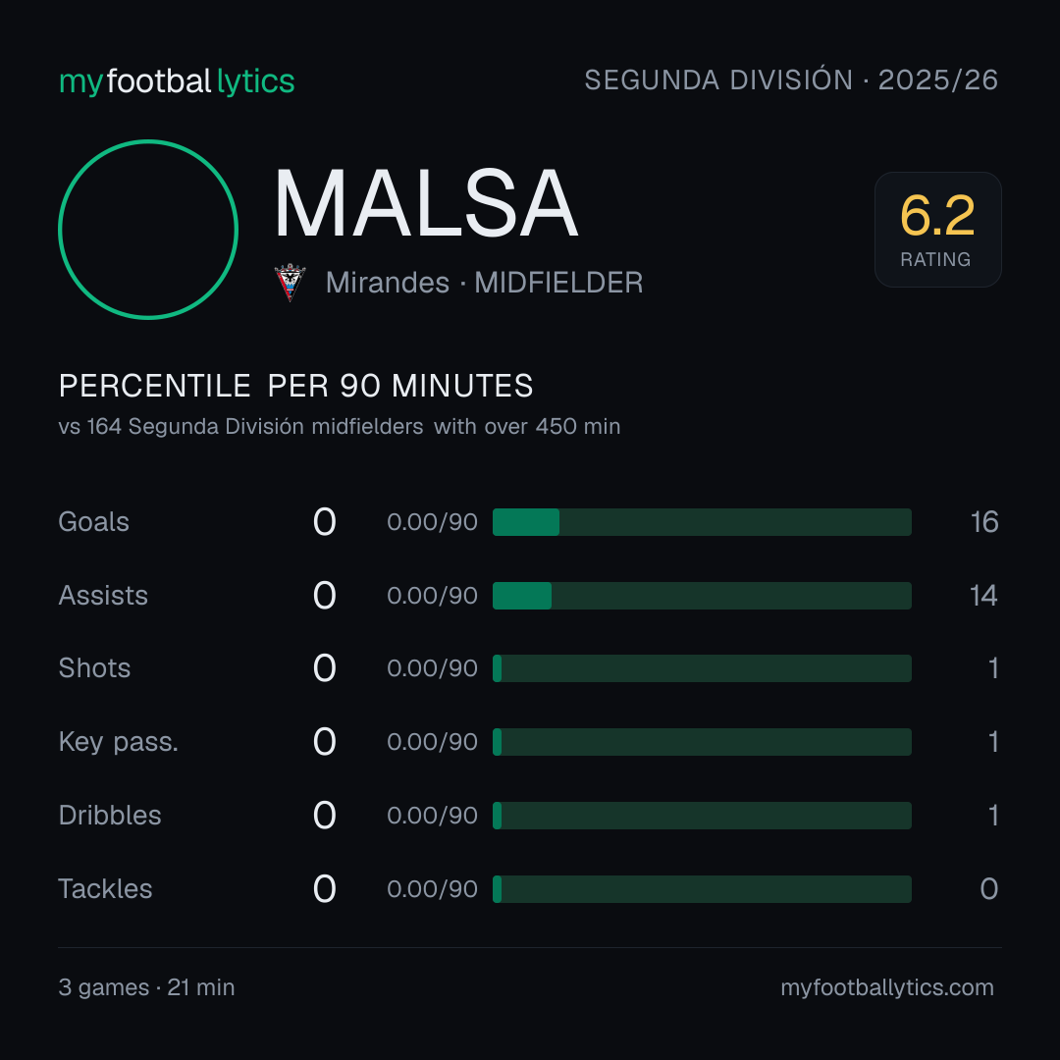The width and height of the screenshot is (1060, 1060).
Task: Click the Goals percentile value 16
Action: click(x=984, y=522)
